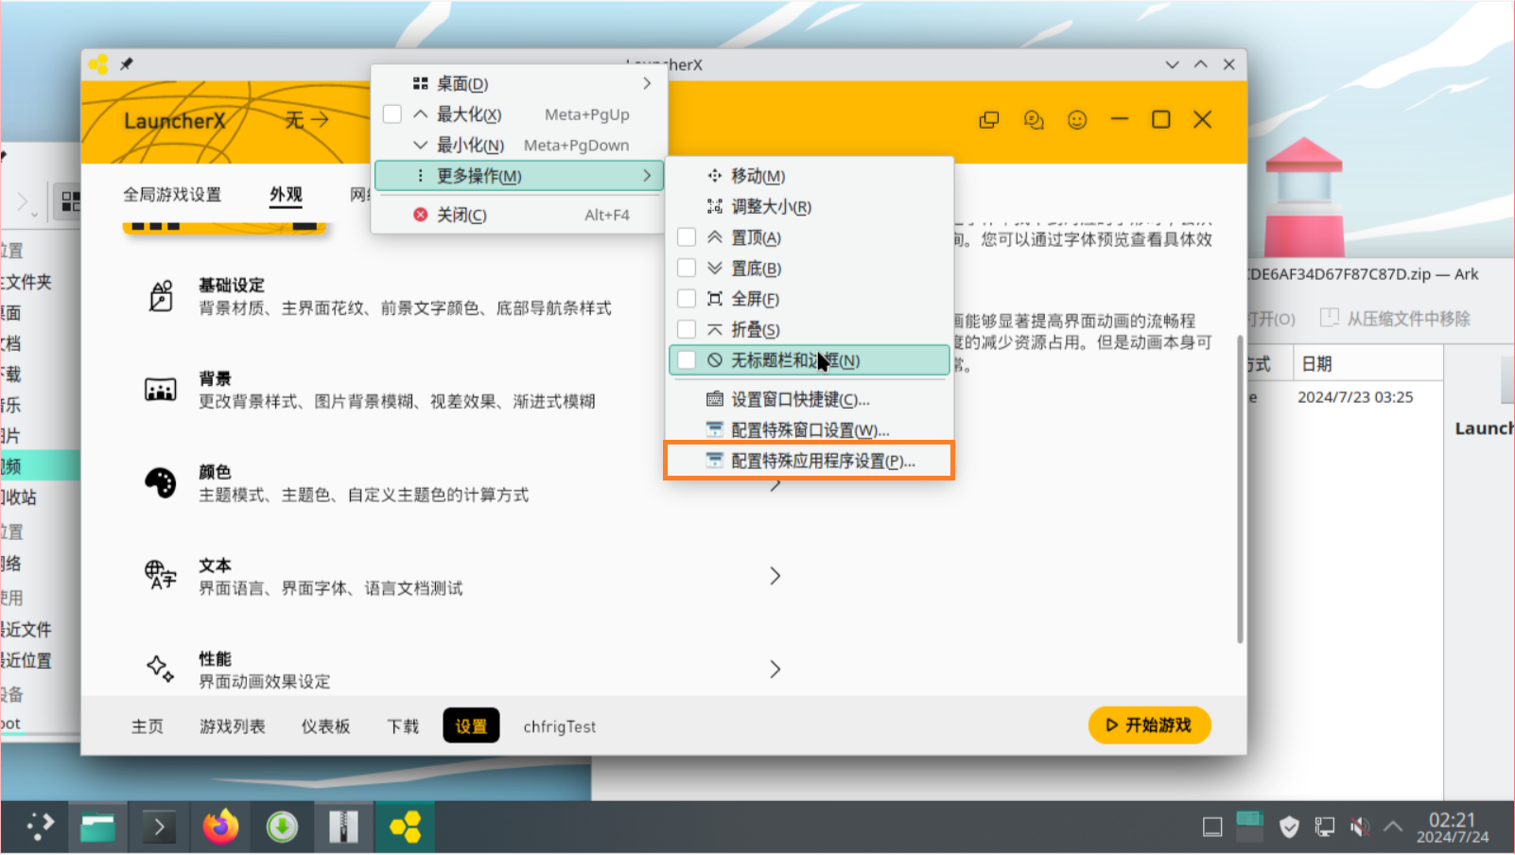Toggle the 最大化 checkbox in window menu

click(392, 114)
